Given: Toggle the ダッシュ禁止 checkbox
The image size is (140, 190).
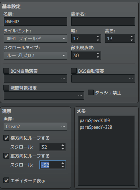Looking at the screenshot, I should [91, 93].
